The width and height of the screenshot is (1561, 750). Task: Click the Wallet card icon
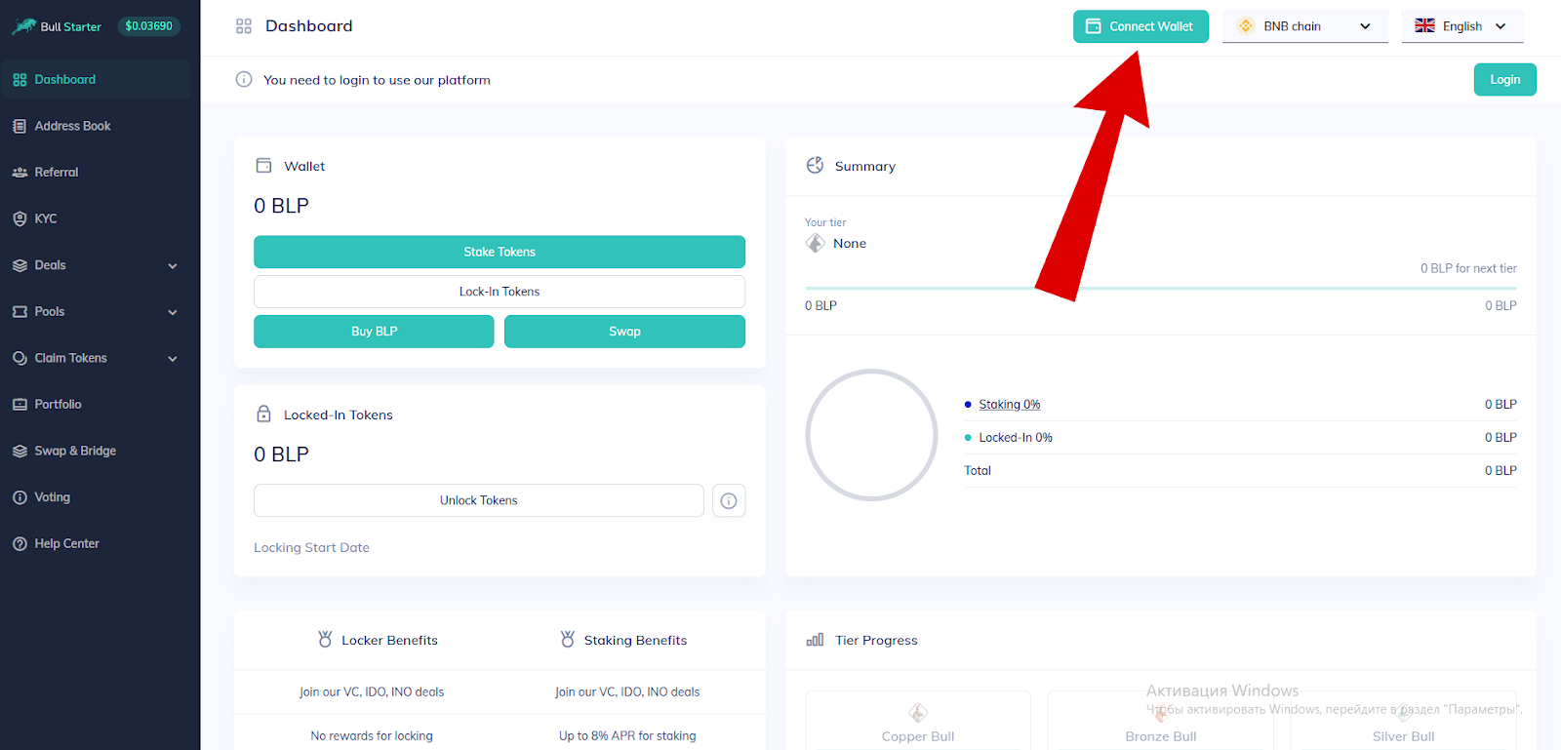263,166
